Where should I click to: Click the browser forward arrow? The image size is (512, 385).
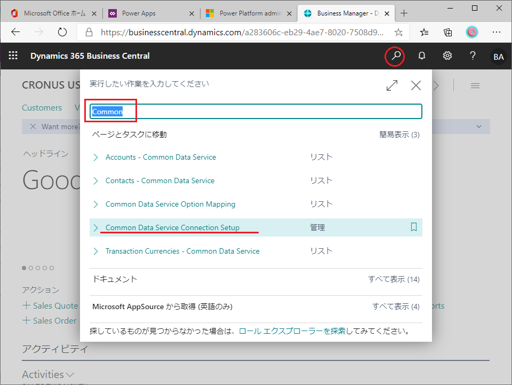pyautogui.click(x=39, y=32)
